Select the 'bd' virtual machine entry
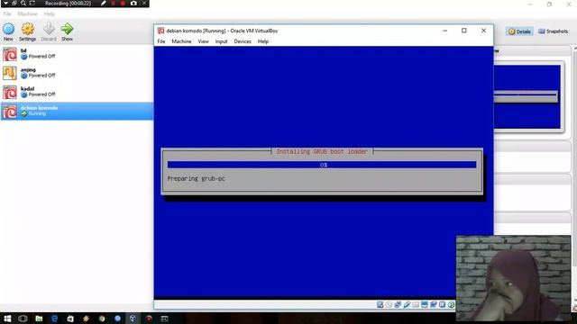This screenshot has height=324, width=577. pos(77,54)
